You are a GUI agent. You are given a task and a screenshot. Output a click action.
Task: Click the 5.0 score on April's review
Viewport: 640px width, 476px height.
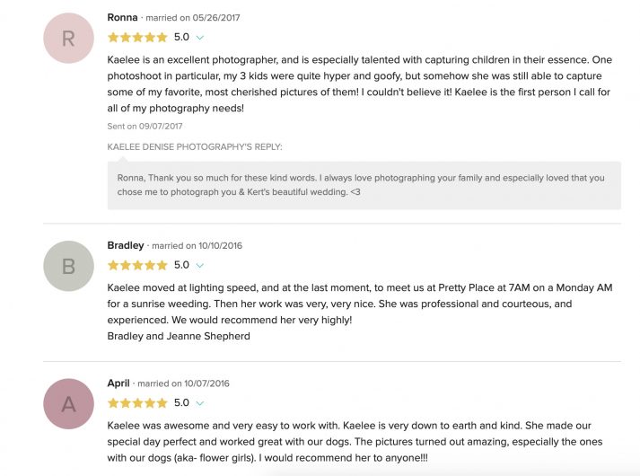(181, 403)
